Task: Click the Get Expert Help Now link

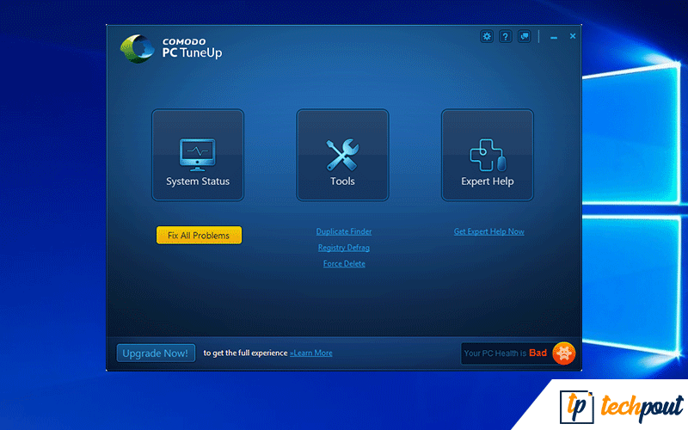Action: pos(489,231)
